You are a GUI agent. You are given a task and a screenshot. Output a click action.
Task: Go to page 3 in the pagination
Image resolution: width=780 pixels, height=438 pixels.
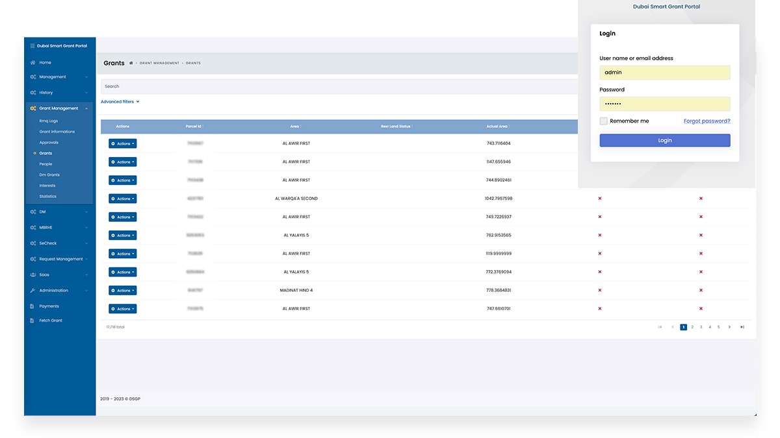(x=701, y=327)
